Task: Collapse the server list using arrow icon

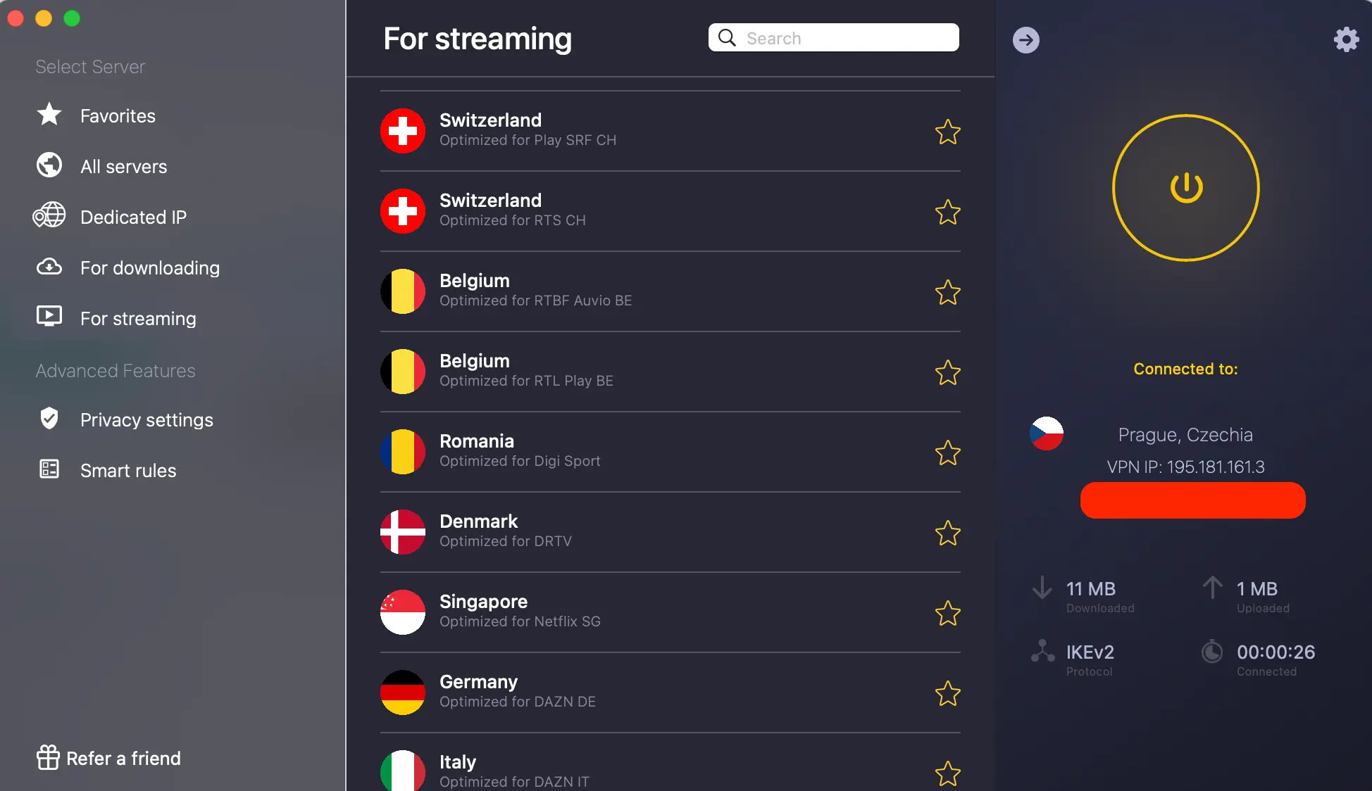Action: (x=1025, y=40)
